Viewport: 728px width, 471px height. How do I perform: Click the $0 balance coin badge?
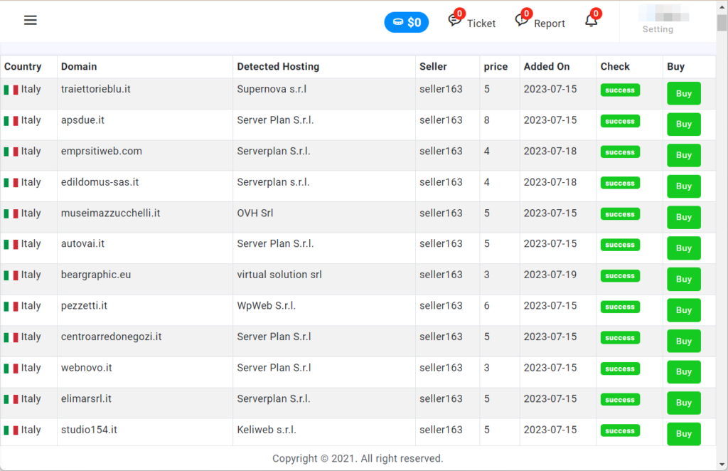[407, 22]
